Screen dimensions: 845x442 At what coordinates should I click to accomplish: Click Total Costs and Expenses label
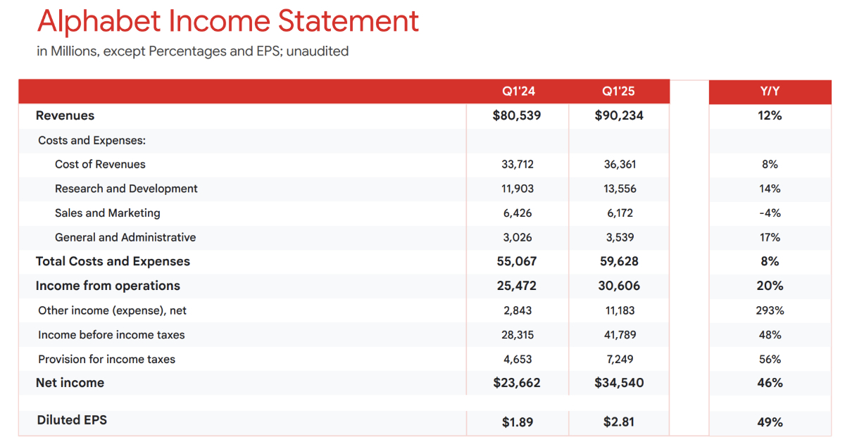coord(113,261)
